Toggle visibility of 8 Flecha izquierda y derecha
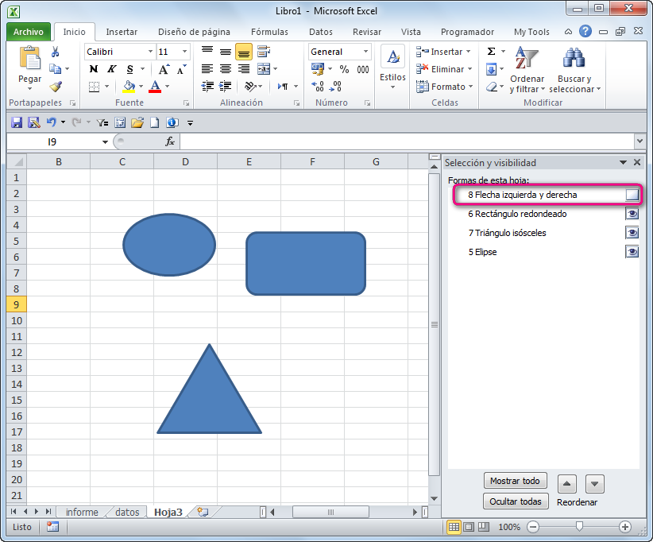653x542 pixels. [x=632, y=194]
